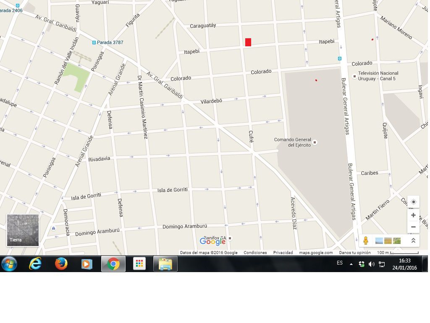The height and width of the screenshot is (323, 430).
Task: Click the Rivadavia street label
Action: [99, 159]
